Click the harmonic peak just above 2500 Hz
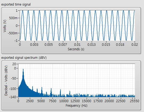The height and width of the screenshot is (112, 144). [33, 87]
